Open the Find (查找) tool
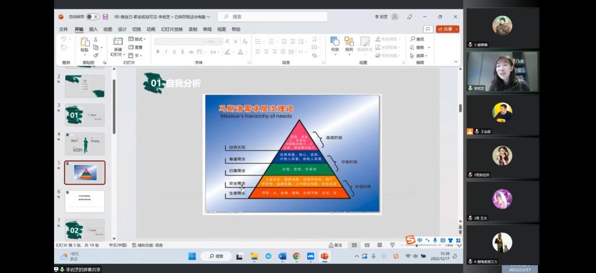 (x=417, y=39)
